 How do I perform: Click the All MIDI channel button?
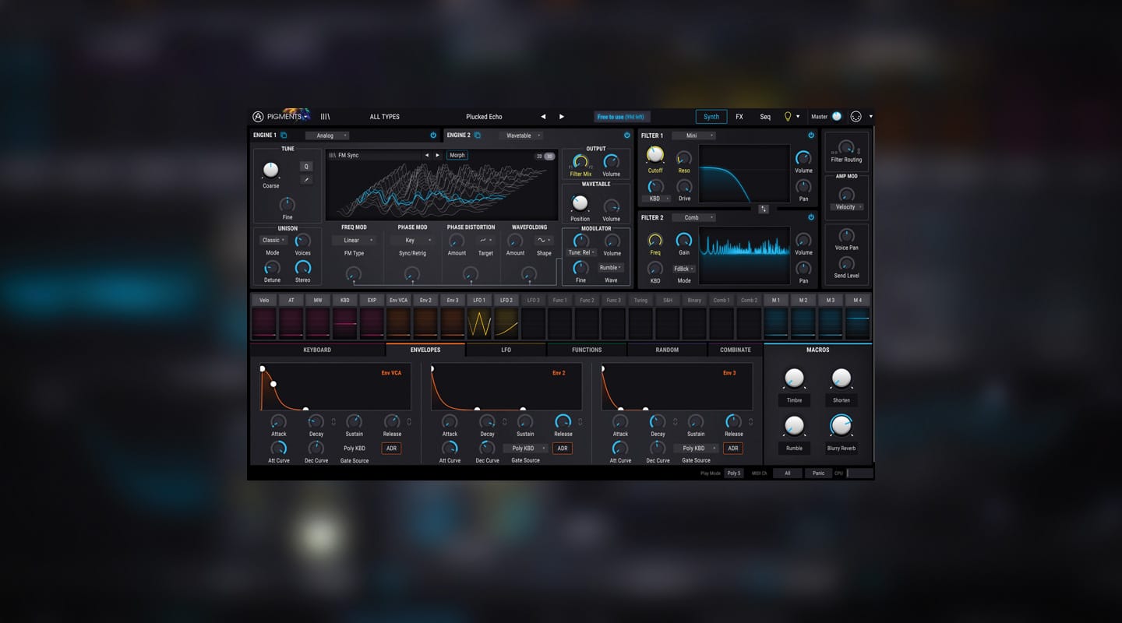(x=788, y=473)
